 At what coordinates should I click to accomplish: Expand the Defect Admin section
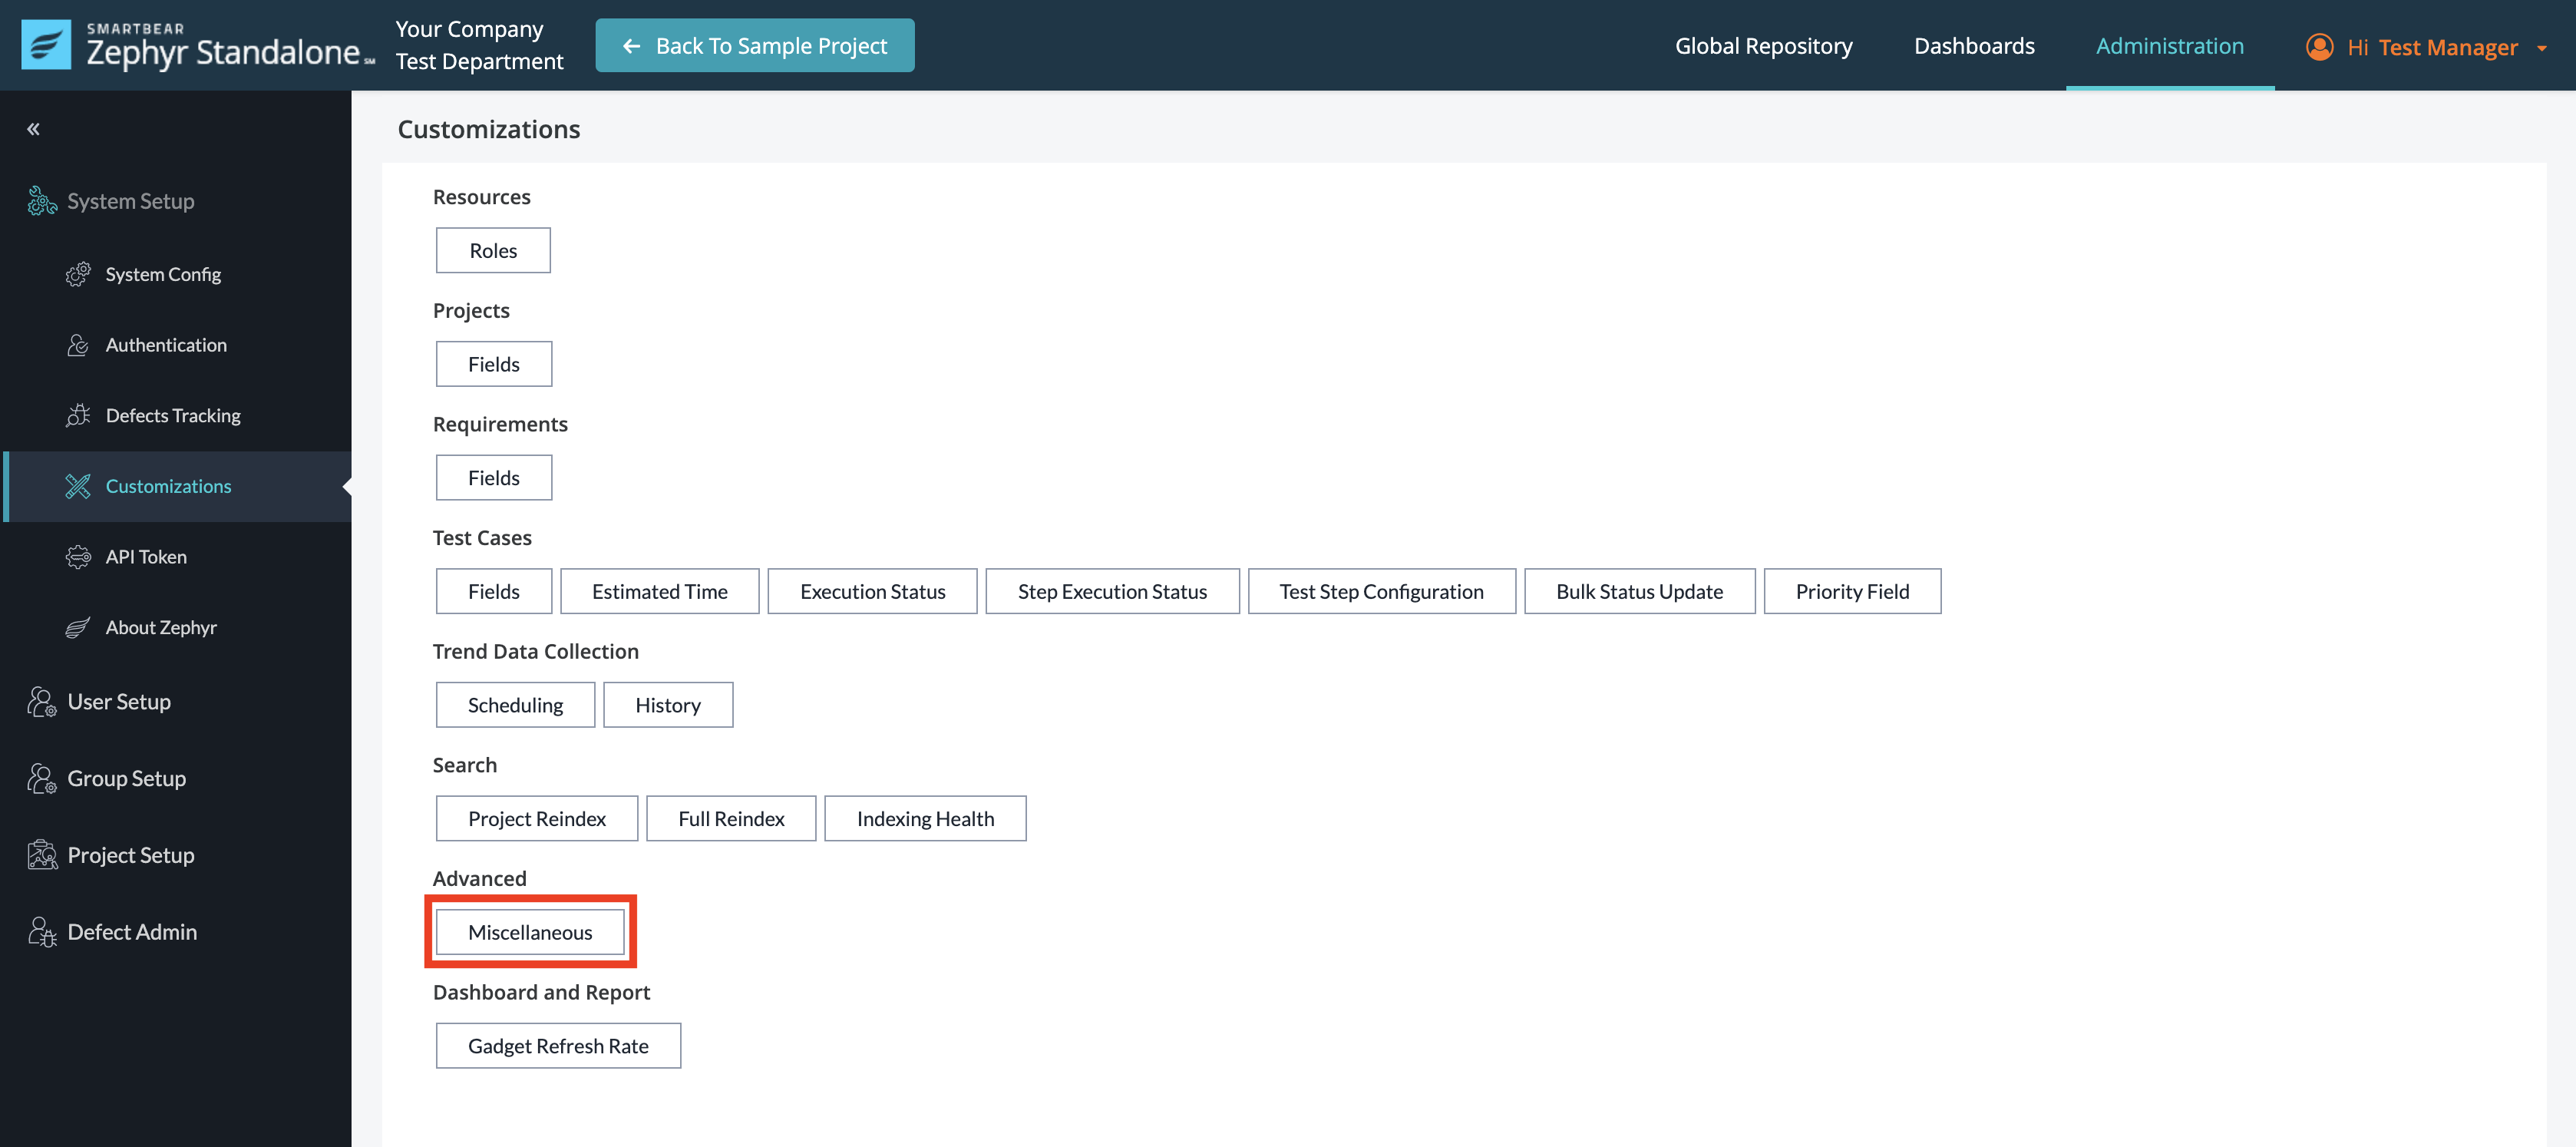point(131,932)
